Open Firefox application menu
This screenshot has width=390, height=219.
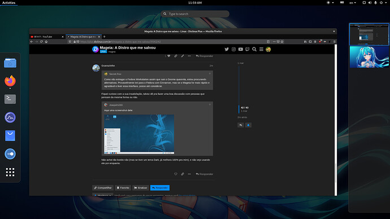[335, 42]
